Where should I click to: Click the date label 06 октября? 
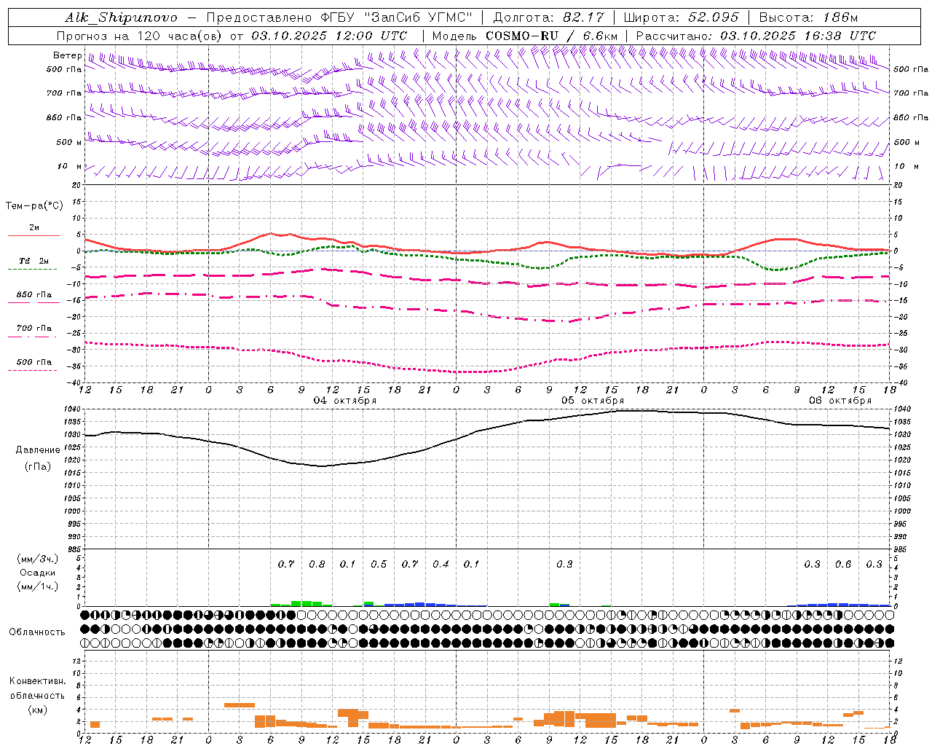tap(840, 401)
